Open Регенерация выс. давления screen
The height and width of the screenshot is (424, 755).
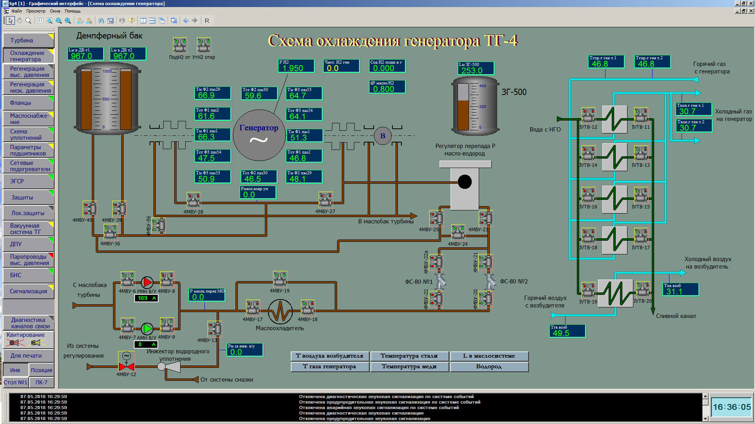click(x=28, y=71)
